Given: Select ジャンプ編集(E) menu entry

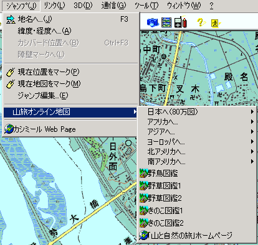Looking at the screenshot, I should 70,96.
